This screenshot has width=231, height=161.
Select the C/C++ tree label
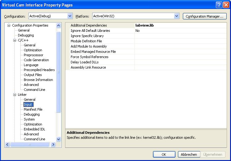[x=23, y=40]
